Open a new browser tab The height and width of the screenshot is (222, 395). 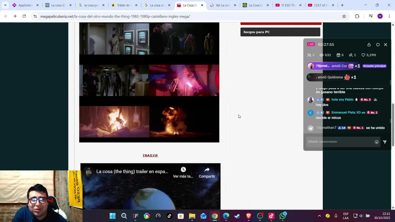click(342, 5)
